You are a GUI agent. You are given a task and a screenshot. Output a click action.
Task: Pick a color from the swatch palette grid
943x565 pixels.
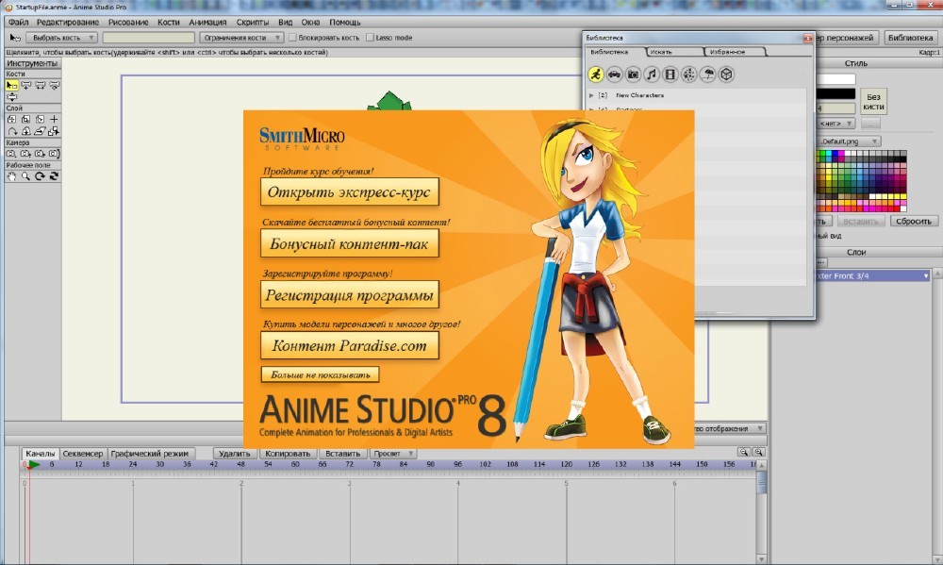[861, 180]
